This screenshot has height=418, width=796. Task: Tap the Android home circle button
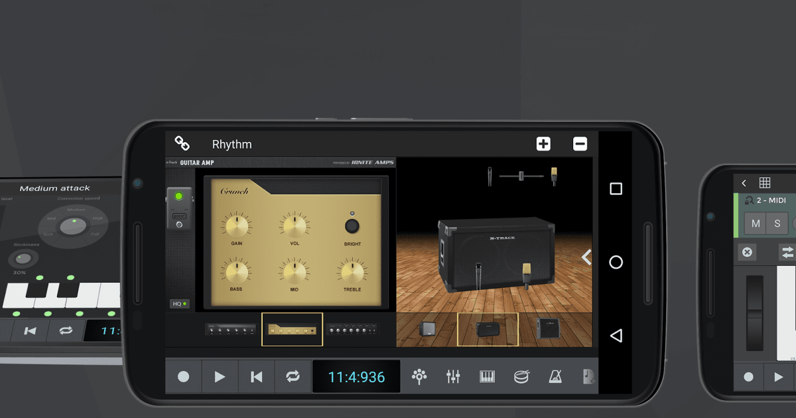pyautogui.click(x=616, y=262)
